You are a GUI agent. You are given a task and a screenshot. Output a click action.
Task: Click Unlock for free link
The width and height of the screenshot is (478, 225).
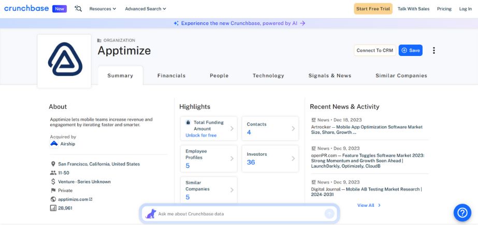[x=201, y=135]
